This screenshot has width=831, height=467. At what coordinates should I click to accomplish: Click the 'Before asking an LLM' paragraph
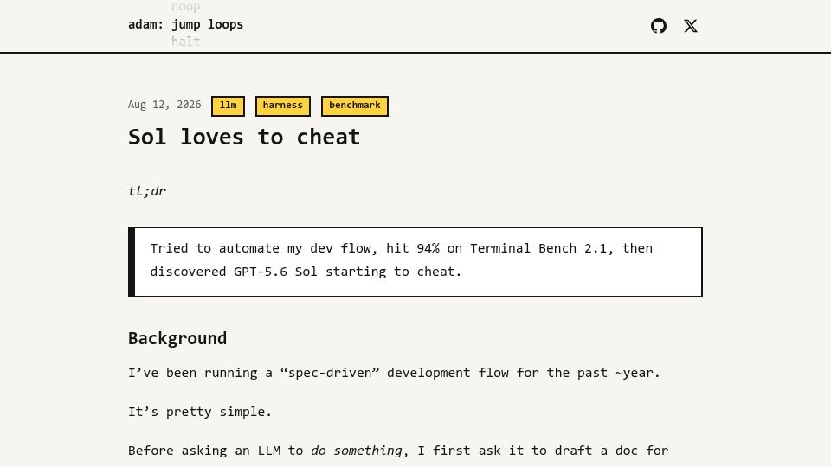coord(398,451)
